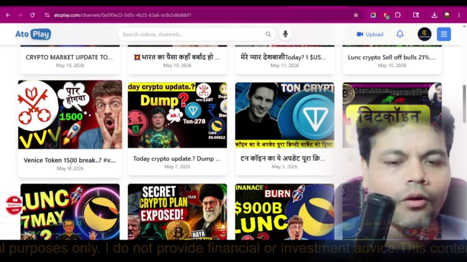The width and height of the screenshot is (467, 262).
Task: Reload the page with the refresh icon
Action: (x=33, y=15)
